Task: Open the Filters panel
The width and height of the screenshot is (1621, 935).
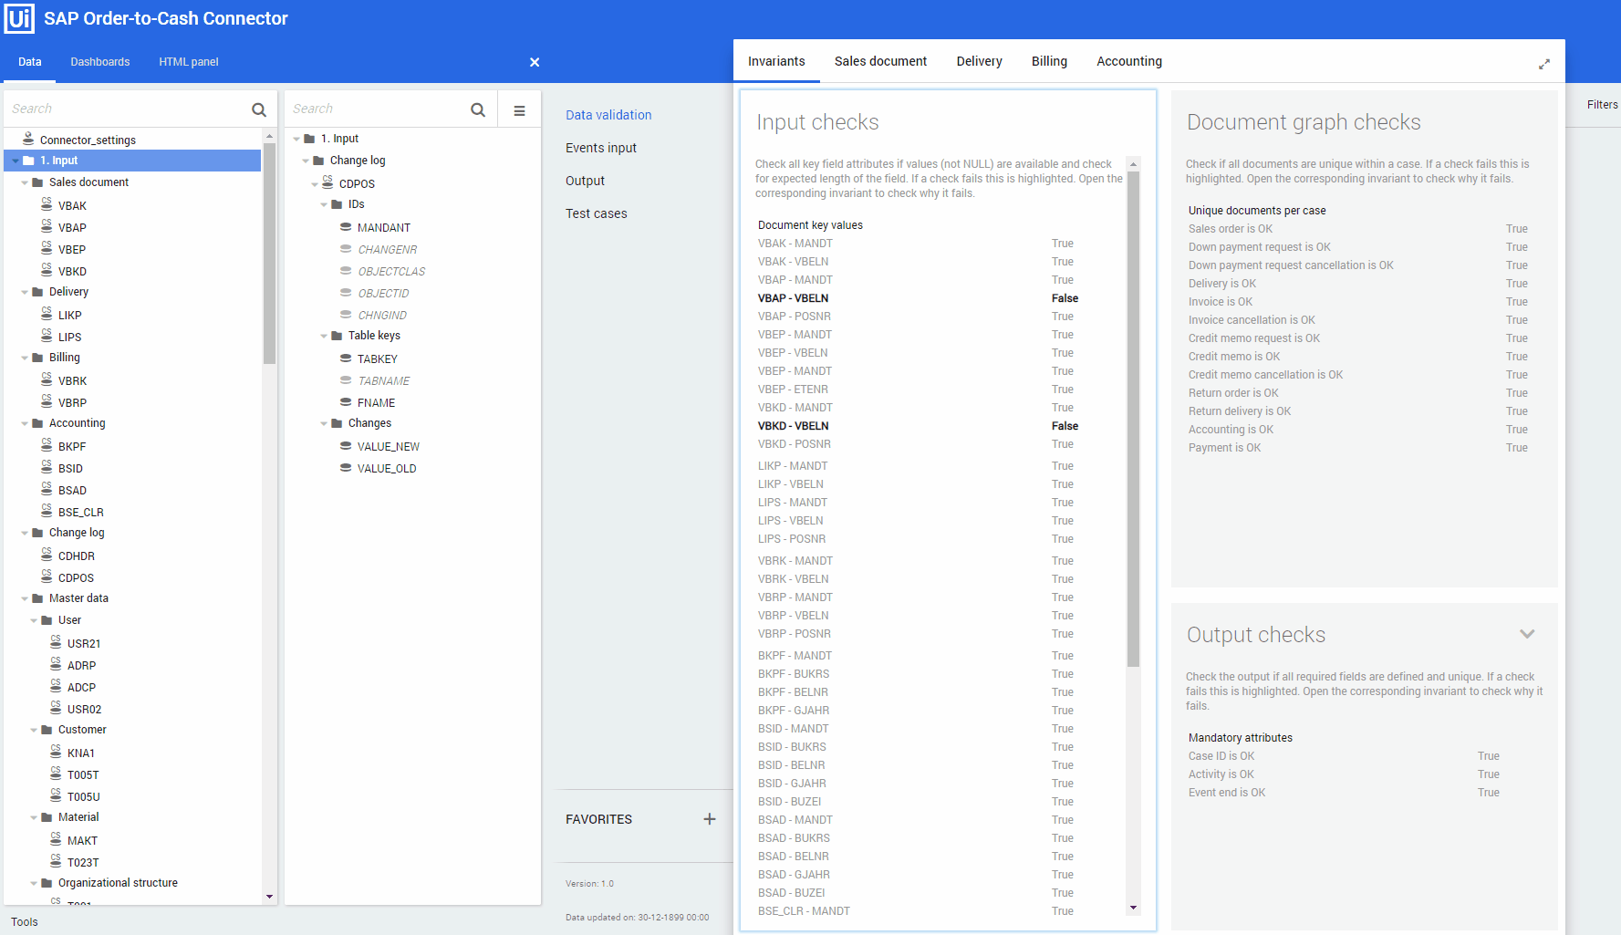Action: pos(1603,104)
